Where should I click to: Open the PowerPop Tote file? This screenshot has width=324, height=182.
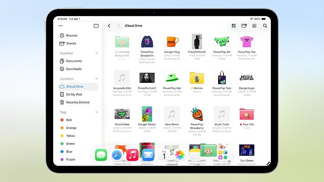point(222,78)
